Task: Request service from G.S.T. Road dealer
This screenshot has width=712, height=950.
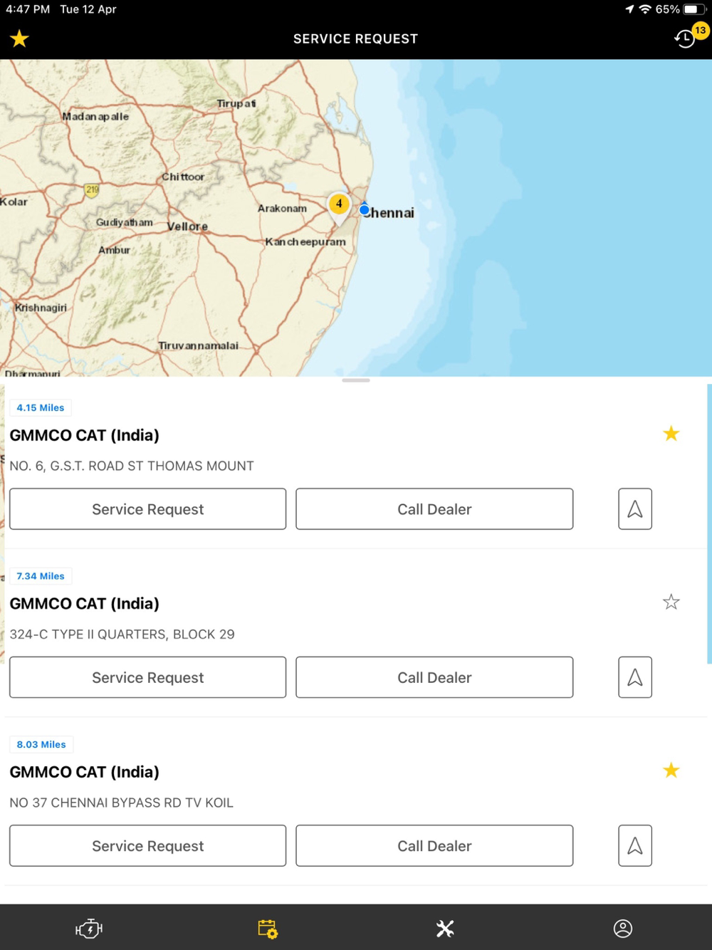Action: tap(148, 508)
